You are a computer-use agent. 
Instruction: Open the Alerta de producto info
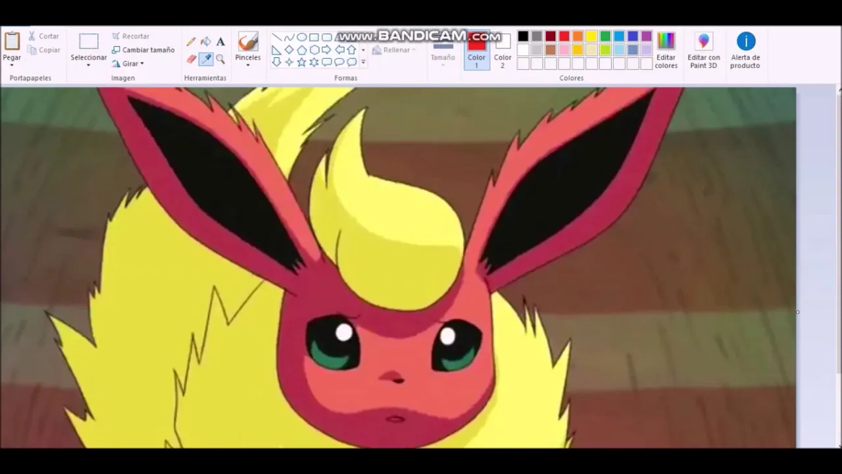point(745,51)
